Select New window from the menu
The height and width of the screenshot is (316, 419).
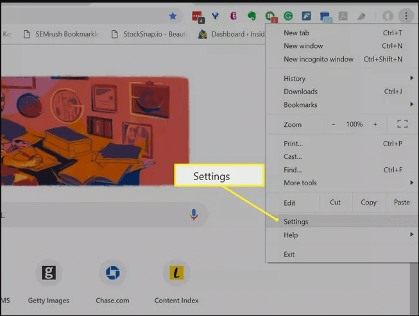[343, 46]
